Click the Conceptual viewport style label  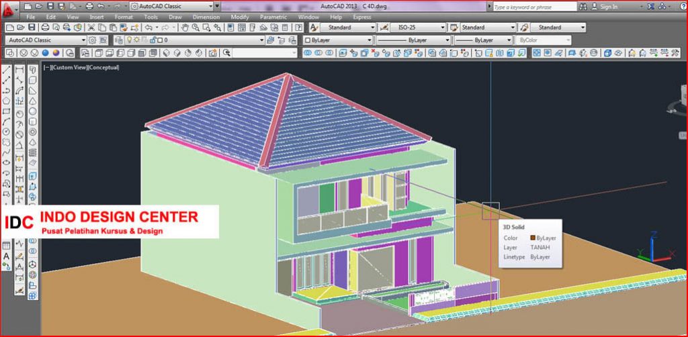click(x=104, y=68)
